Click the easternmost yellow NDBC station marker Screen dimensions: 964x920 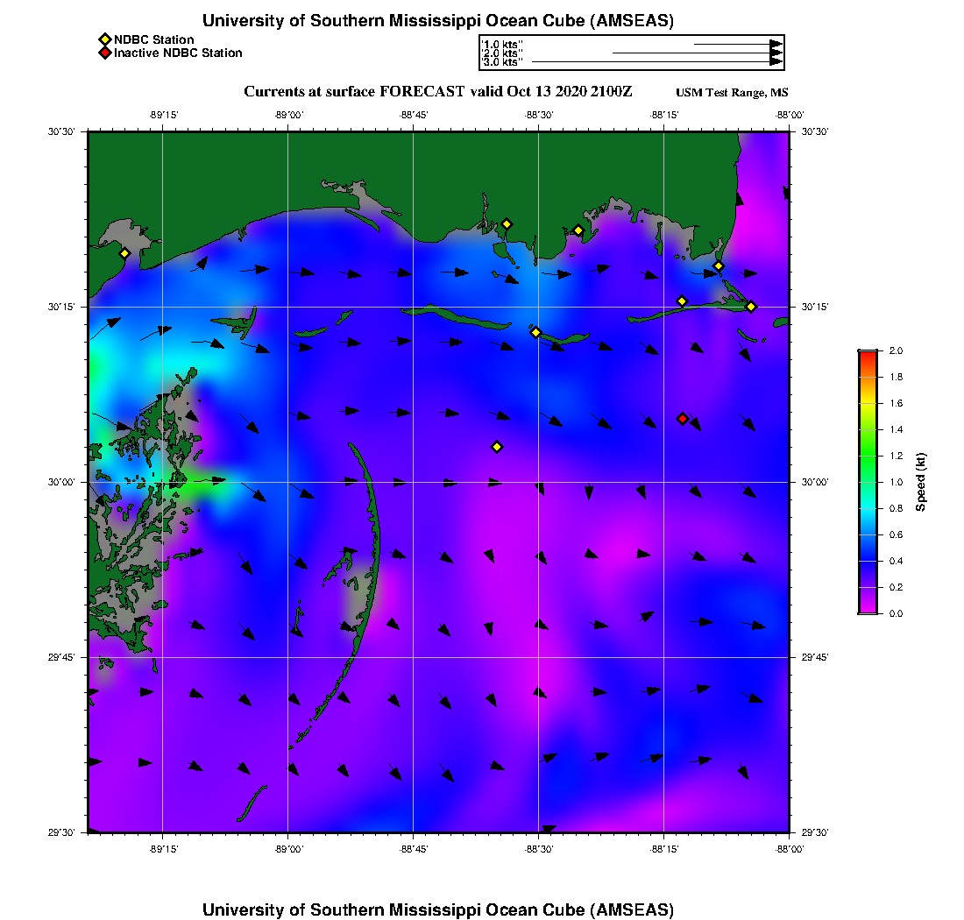pos(751,307)
